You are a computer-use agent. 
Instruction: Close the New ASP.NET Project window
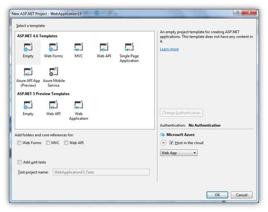click(249, 12)
